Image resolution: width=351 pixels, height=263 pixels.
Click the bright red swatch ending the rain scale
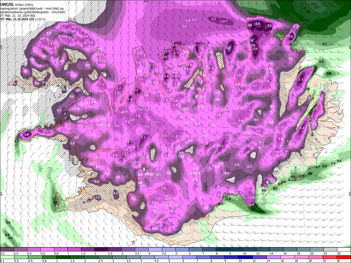tap(344, 257)
